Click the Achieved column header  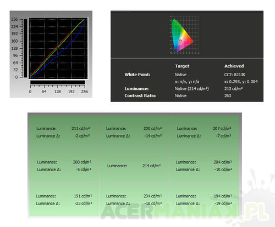click(234, 66)
